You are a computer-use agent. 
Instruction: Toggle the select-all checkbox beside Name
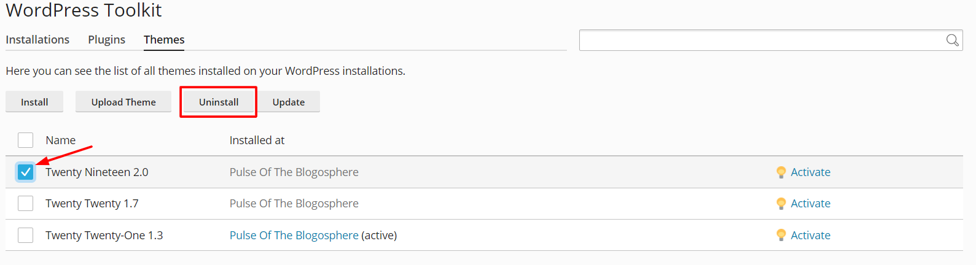(x=25, y=140)
